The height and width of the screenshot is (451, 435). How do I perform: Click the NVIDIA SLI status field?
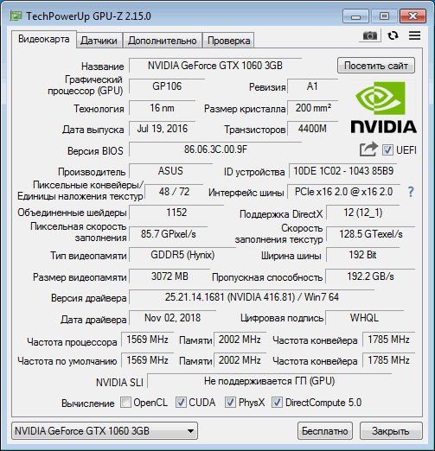pyautogui.click(x=269, y=381)
